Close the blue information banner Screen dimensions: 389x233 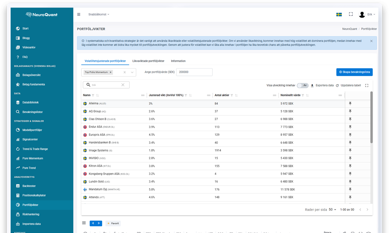click(371, 41)
